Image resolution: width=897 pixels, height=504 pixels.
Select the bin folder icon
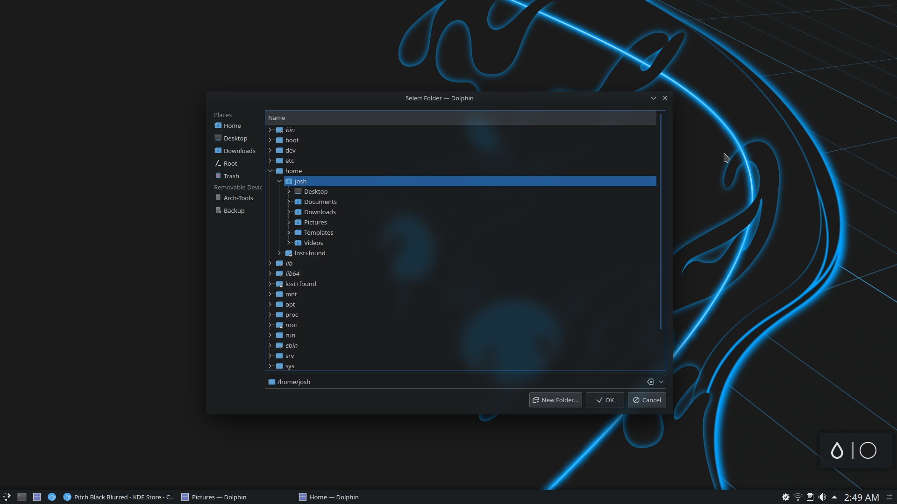coord(279,130)
